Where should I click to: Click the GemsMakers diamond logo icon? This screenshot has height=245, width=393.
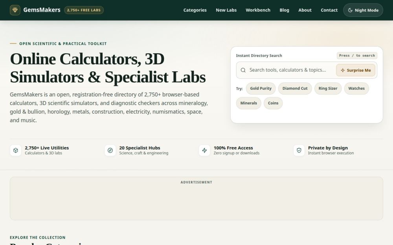click(15, 10)
